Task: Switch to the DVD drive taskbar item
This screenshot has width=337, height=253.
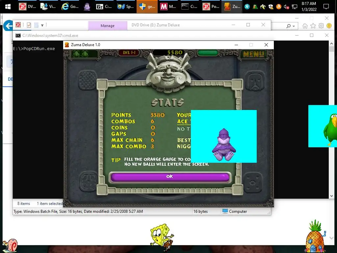Action: click(x=28, y=7)
